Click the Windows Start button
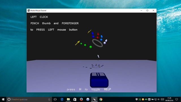The height and width of the screenshot is (102, 181). click(3, 99)
